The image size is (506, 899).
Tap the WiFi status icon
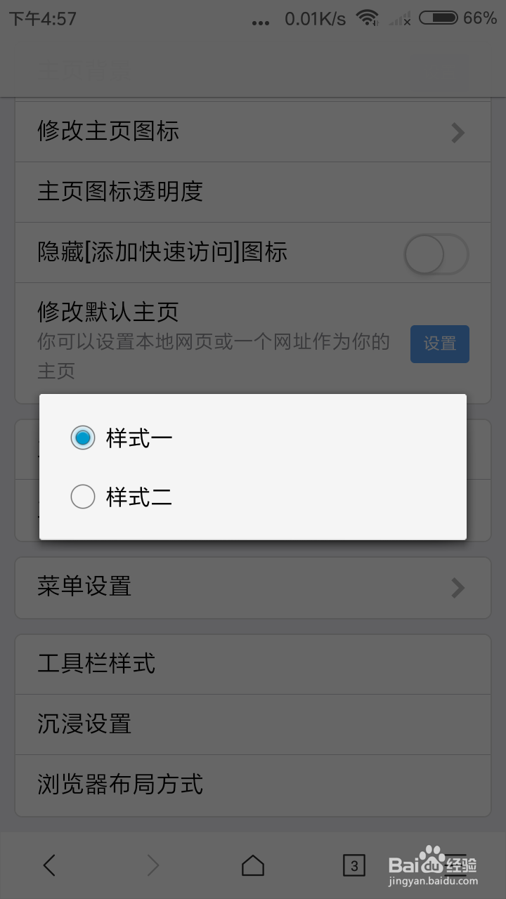tap(367, 18)
